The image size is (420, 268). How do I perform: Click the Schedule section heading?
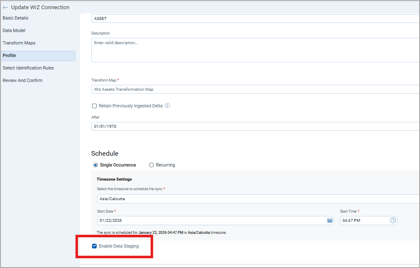(105, 153)
